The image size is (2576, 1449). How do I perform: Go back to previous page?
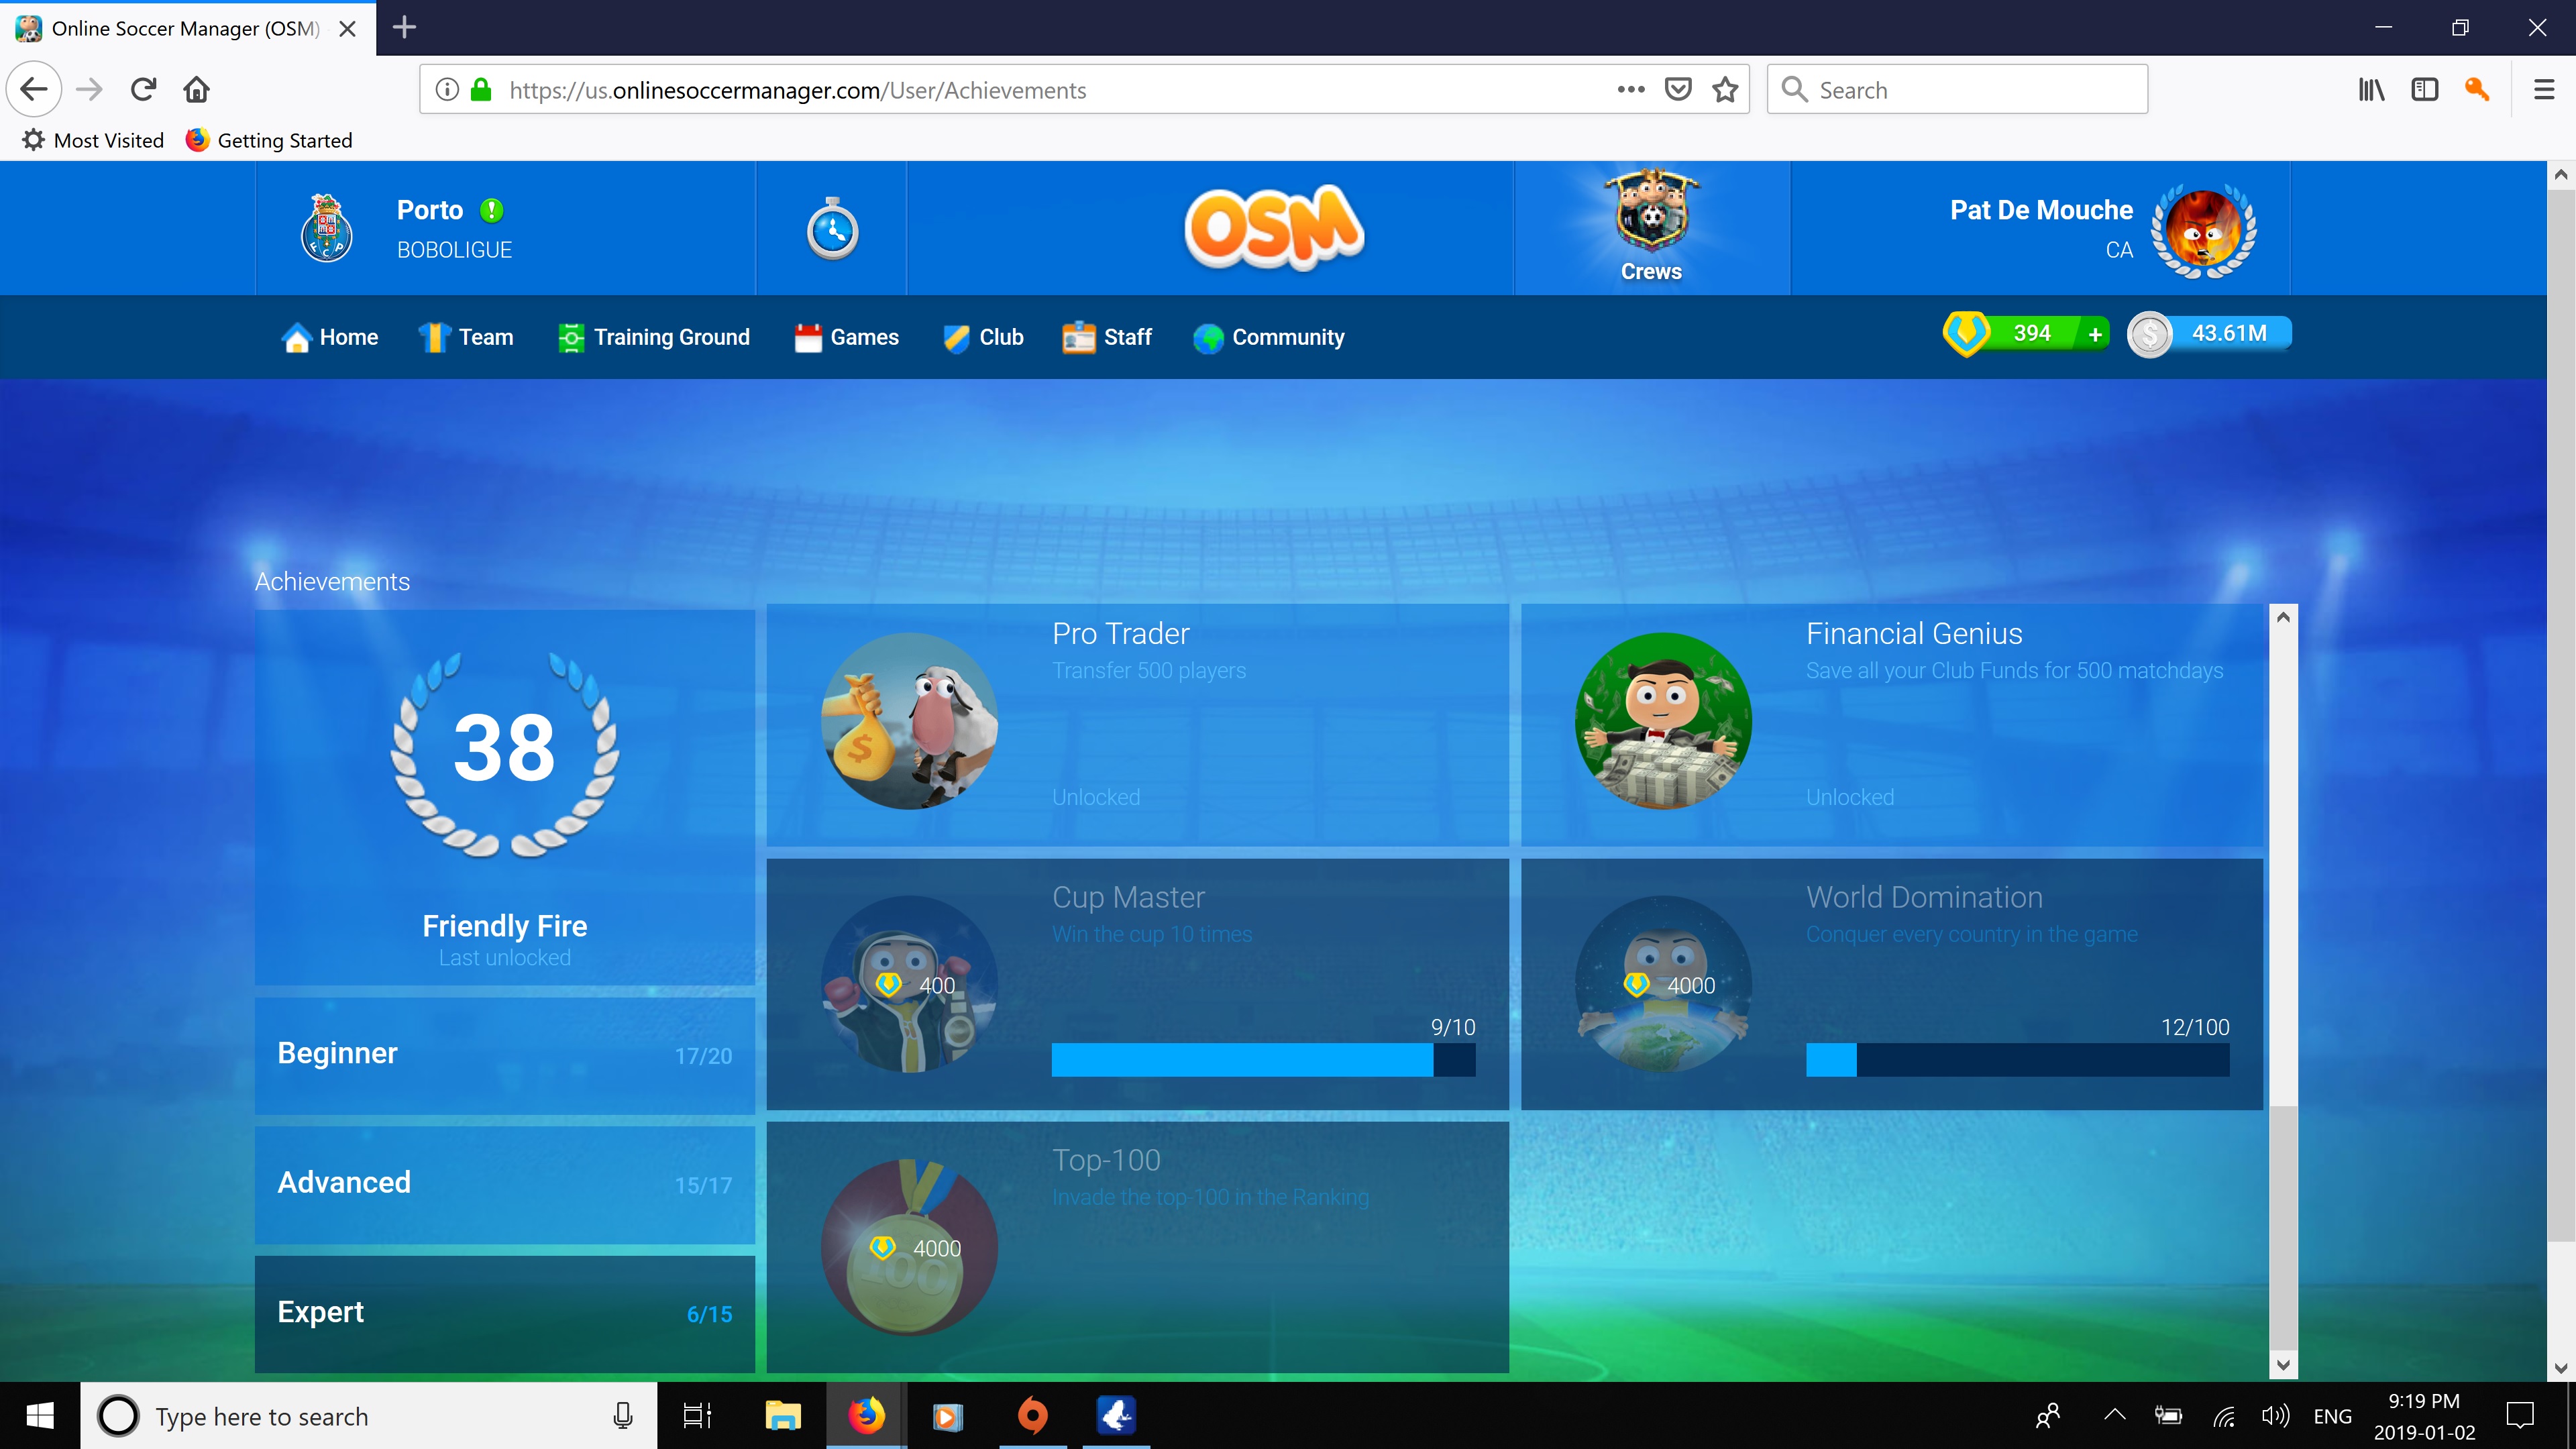click(34, 90)
